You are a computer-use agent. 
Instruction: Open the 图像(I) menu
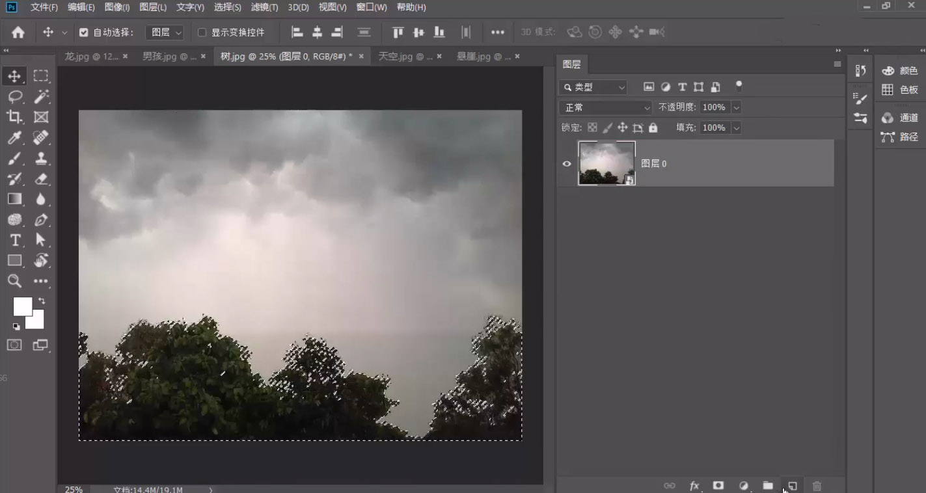117,7
